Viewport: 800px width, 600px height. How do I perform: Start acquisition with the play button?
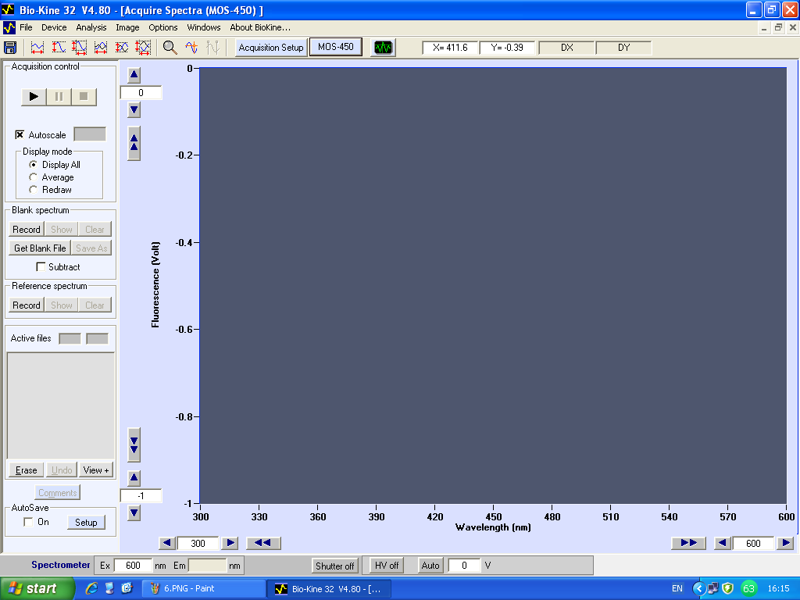34,97
